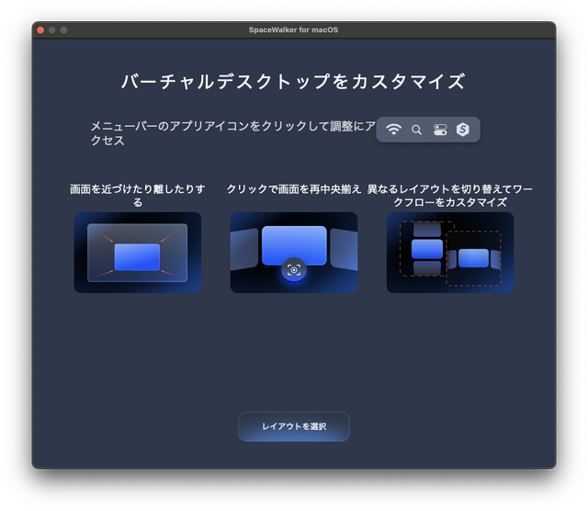The width and height of the screenshot is (588, 511).
Task: Close the SpaceWalker window with red button
Action: [40, 30]
